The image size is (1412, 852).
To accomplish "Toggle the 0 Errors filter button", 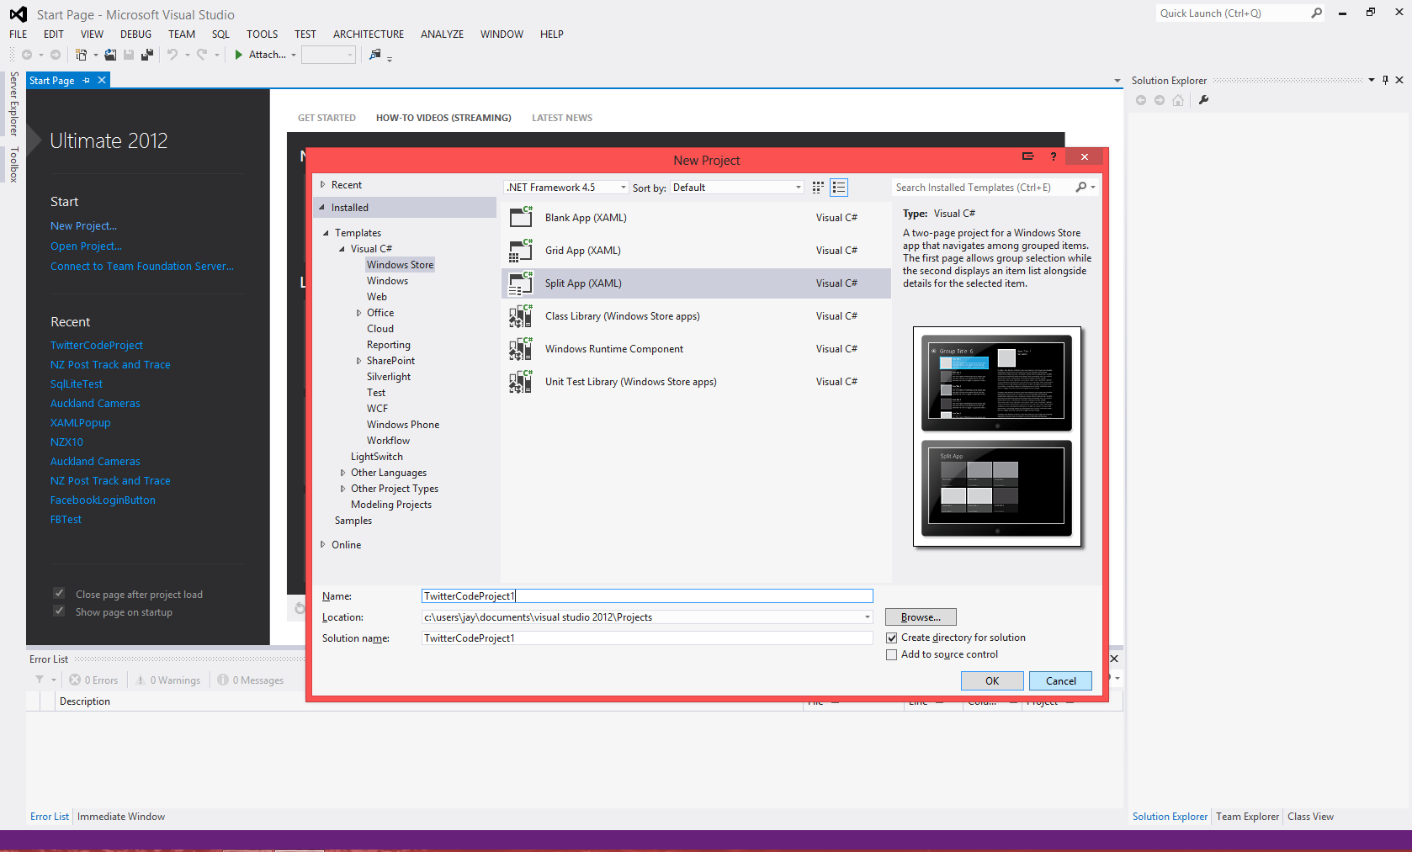I will coord(93,680).
